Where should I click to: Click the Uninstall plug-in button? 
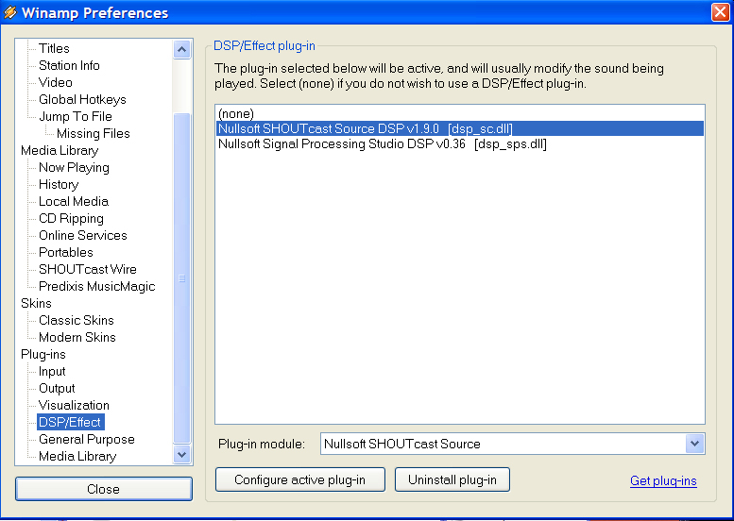[x=452, y=479]
